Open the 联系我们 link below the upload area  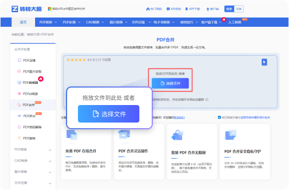(180, 117)
